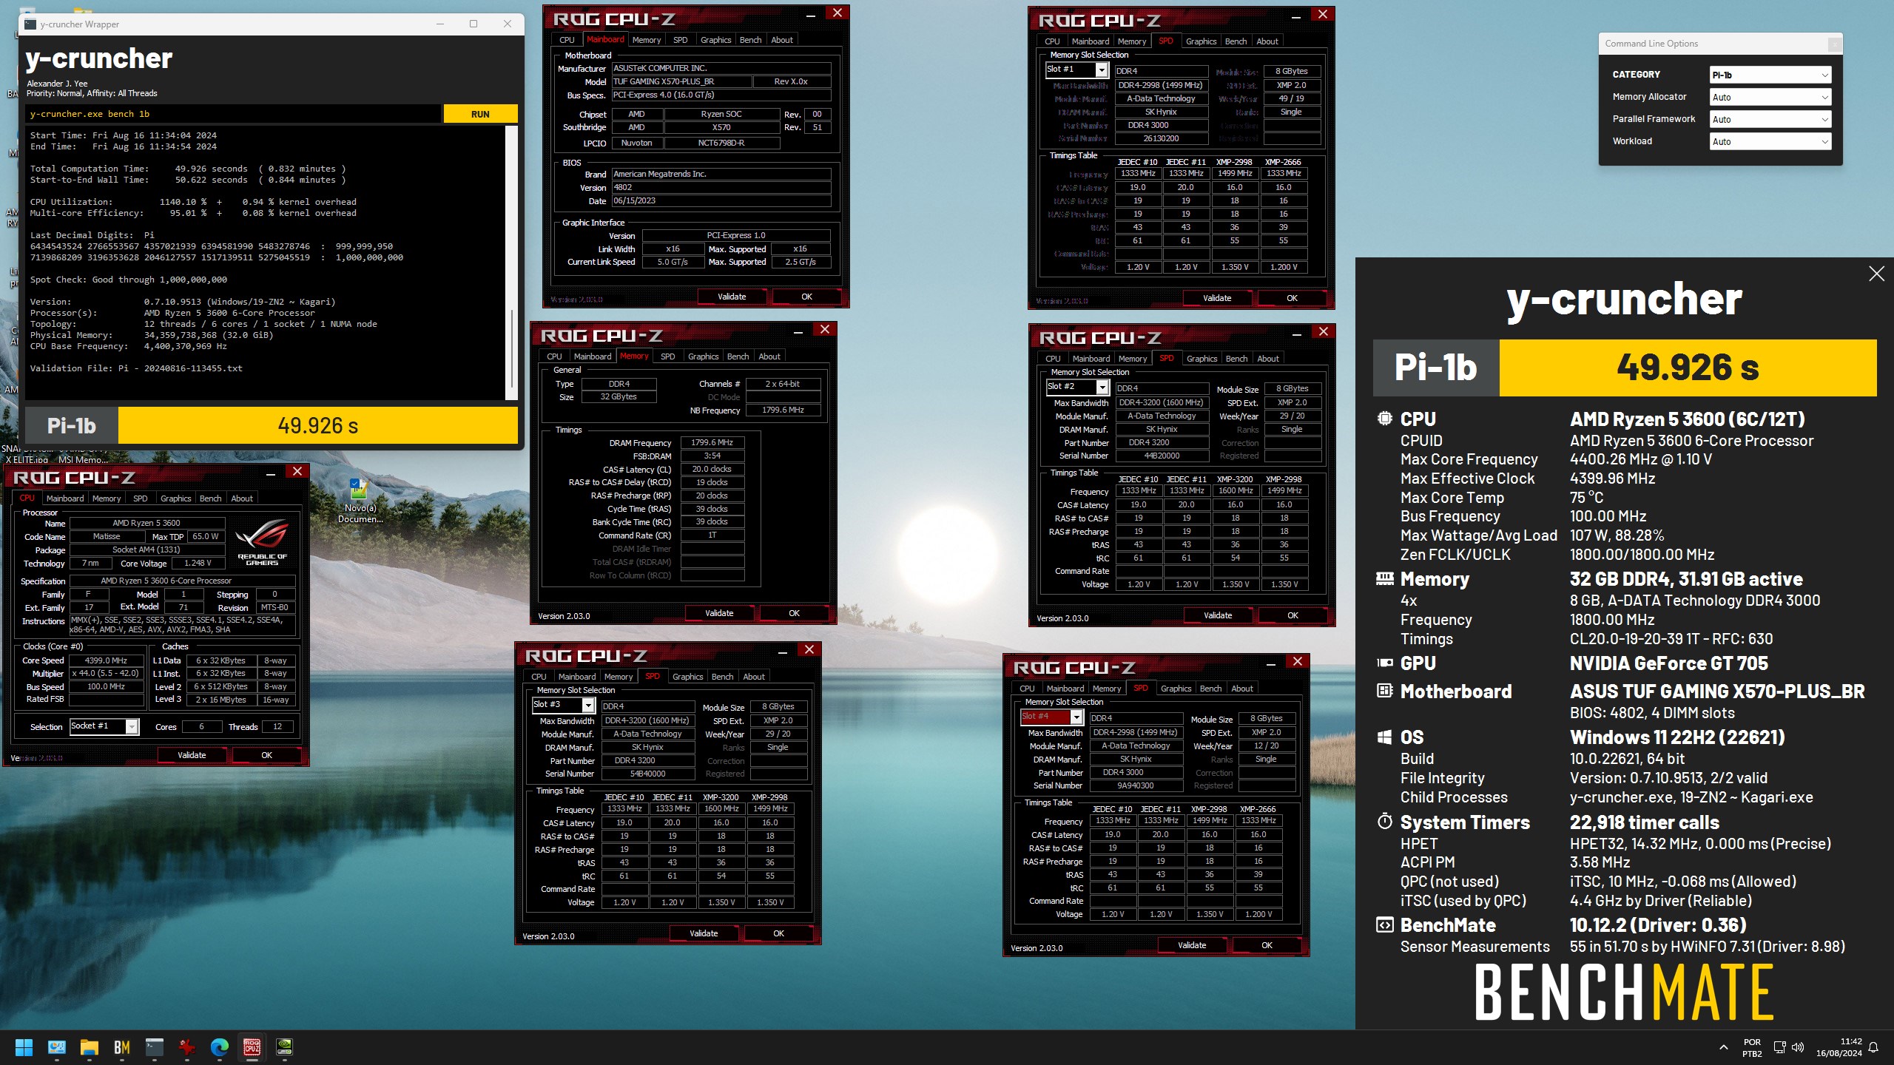Click the POR PTB2 language indicator
Viewport: 1894px width, 1065px height.
point(1752,1047)
